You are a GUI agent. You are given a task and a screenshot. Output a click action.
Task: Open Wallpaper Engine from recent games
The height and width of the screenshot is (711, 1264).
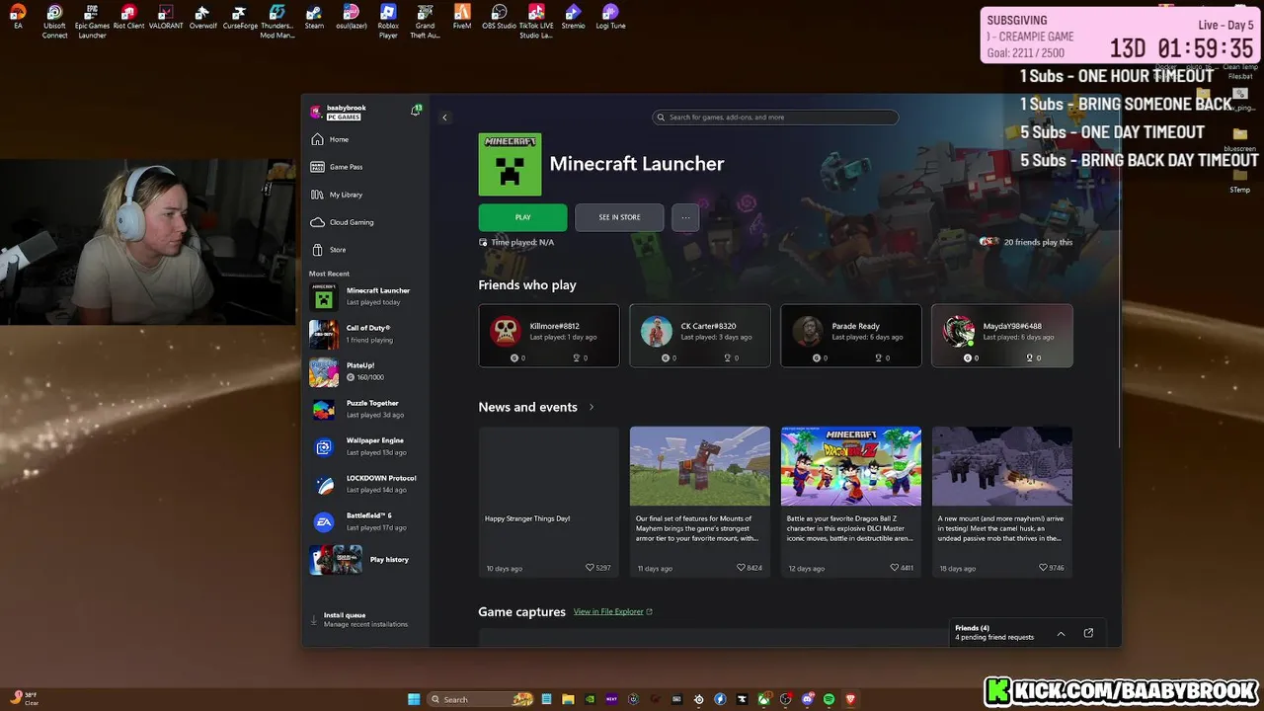[x=366, y=446]
